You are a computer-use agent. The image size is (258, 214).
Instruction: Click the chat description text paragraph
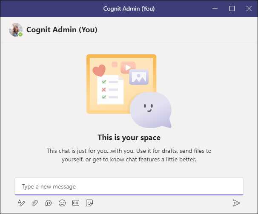[x=129, y=155]
